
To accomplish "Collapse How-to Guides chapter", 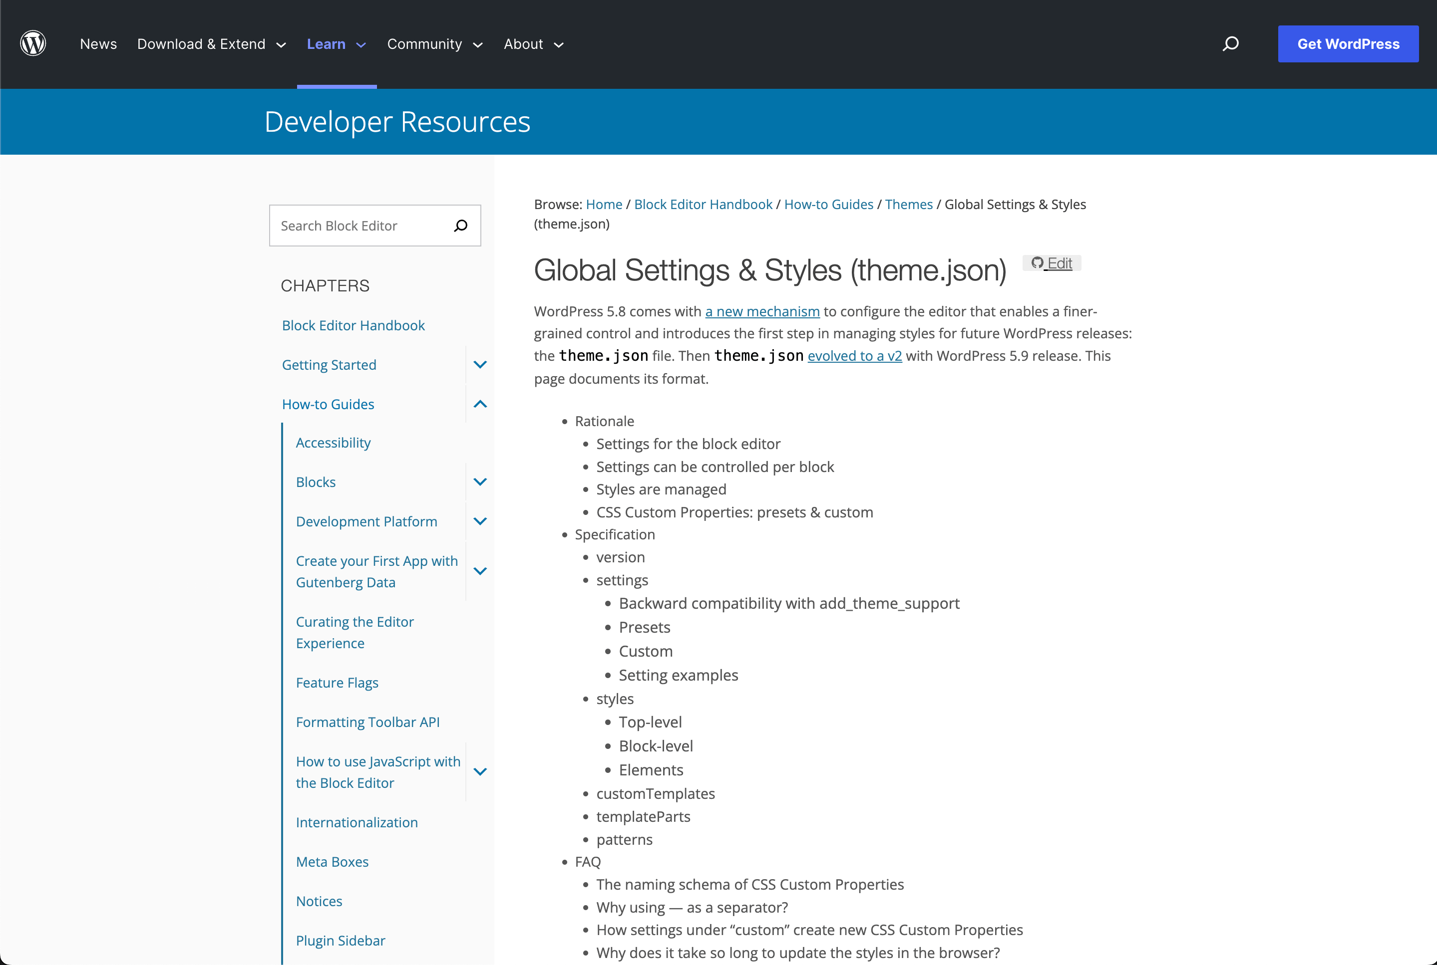I will [x=480, y=404].
